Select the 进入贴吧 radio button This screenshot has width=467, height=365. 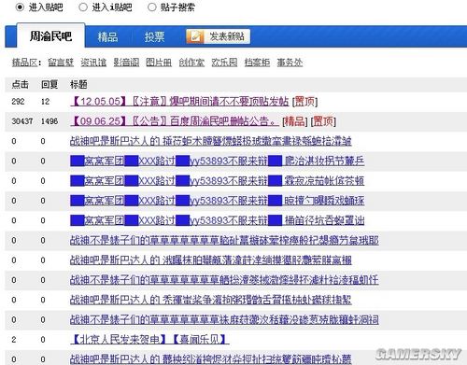point(20,7)
